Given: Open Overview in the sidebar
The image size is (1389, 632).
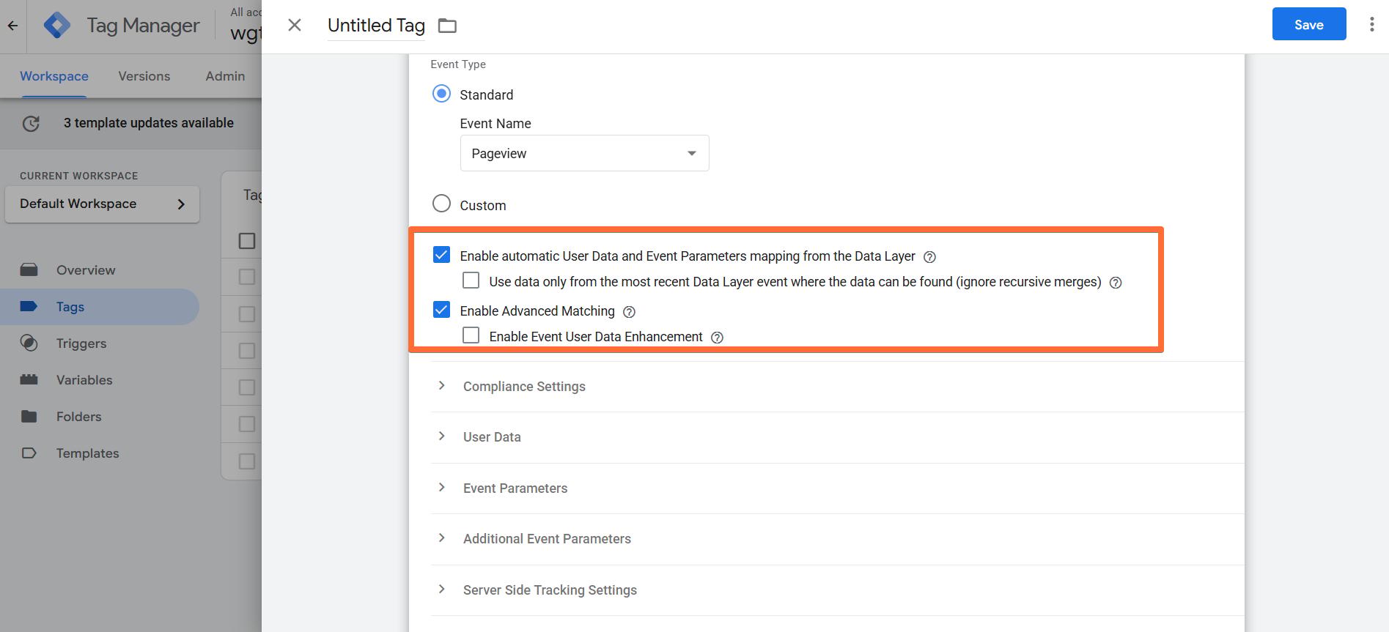Looking at the screenshot, I should click(86, 270).
